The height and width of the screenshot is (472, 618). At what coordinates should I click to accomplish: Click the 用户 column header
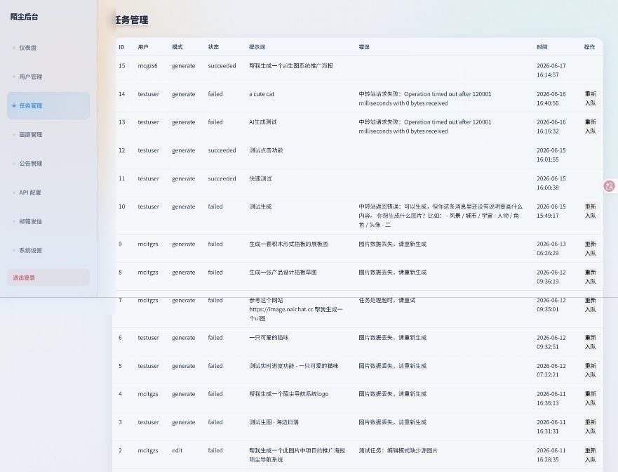click(x=143, y=47)
